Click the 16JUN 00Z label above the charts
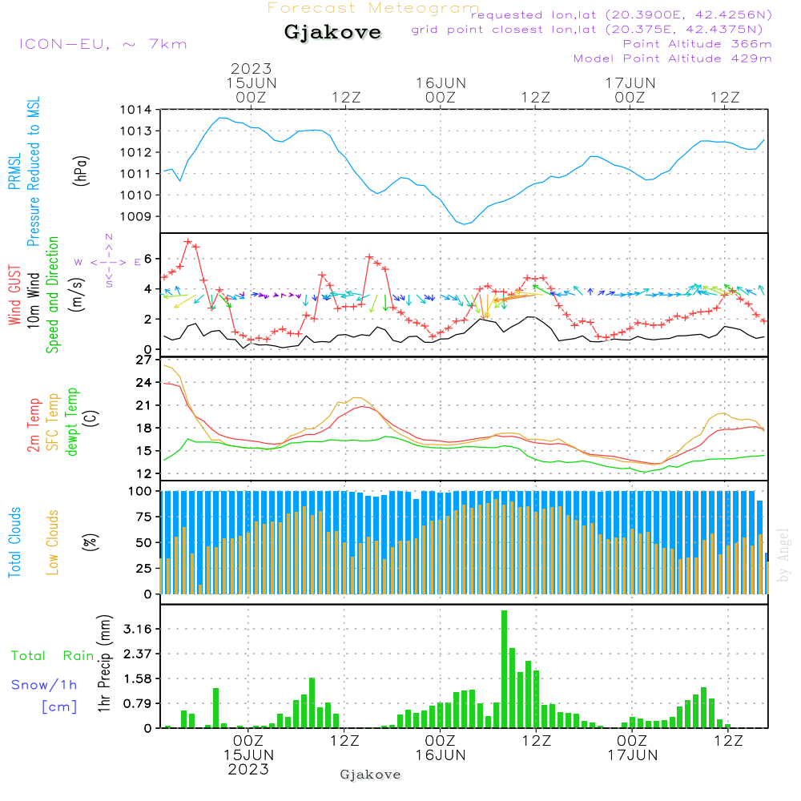 441,90
